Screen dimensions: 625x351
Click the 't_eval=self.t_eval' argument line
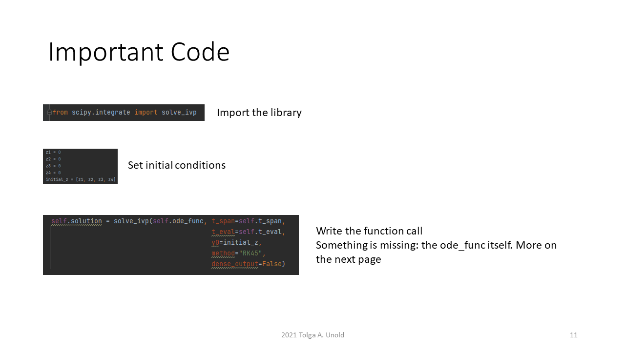pos(248,232)
